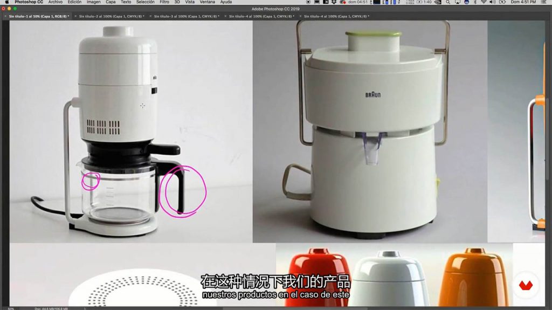Open the Photoshop CC application menu
The image size is (552, 310).
coord(29,2)
